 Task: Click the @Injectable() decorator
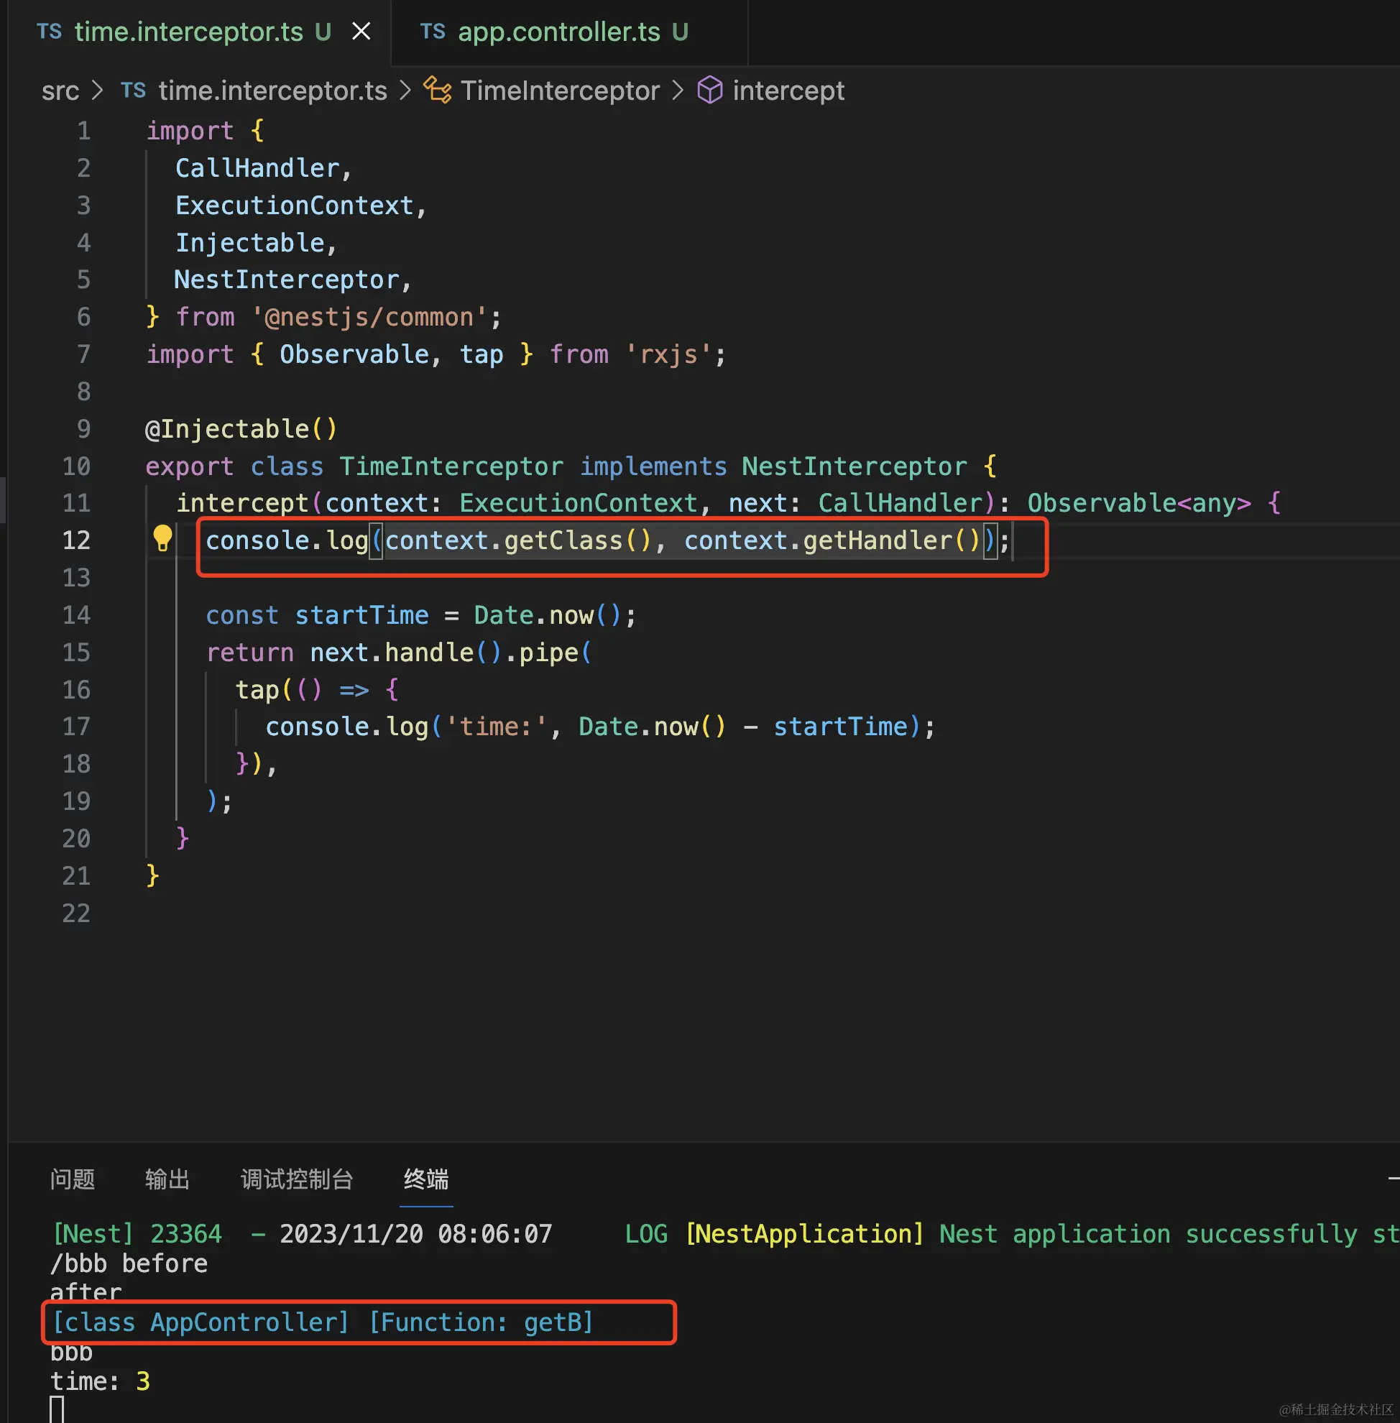241,429
